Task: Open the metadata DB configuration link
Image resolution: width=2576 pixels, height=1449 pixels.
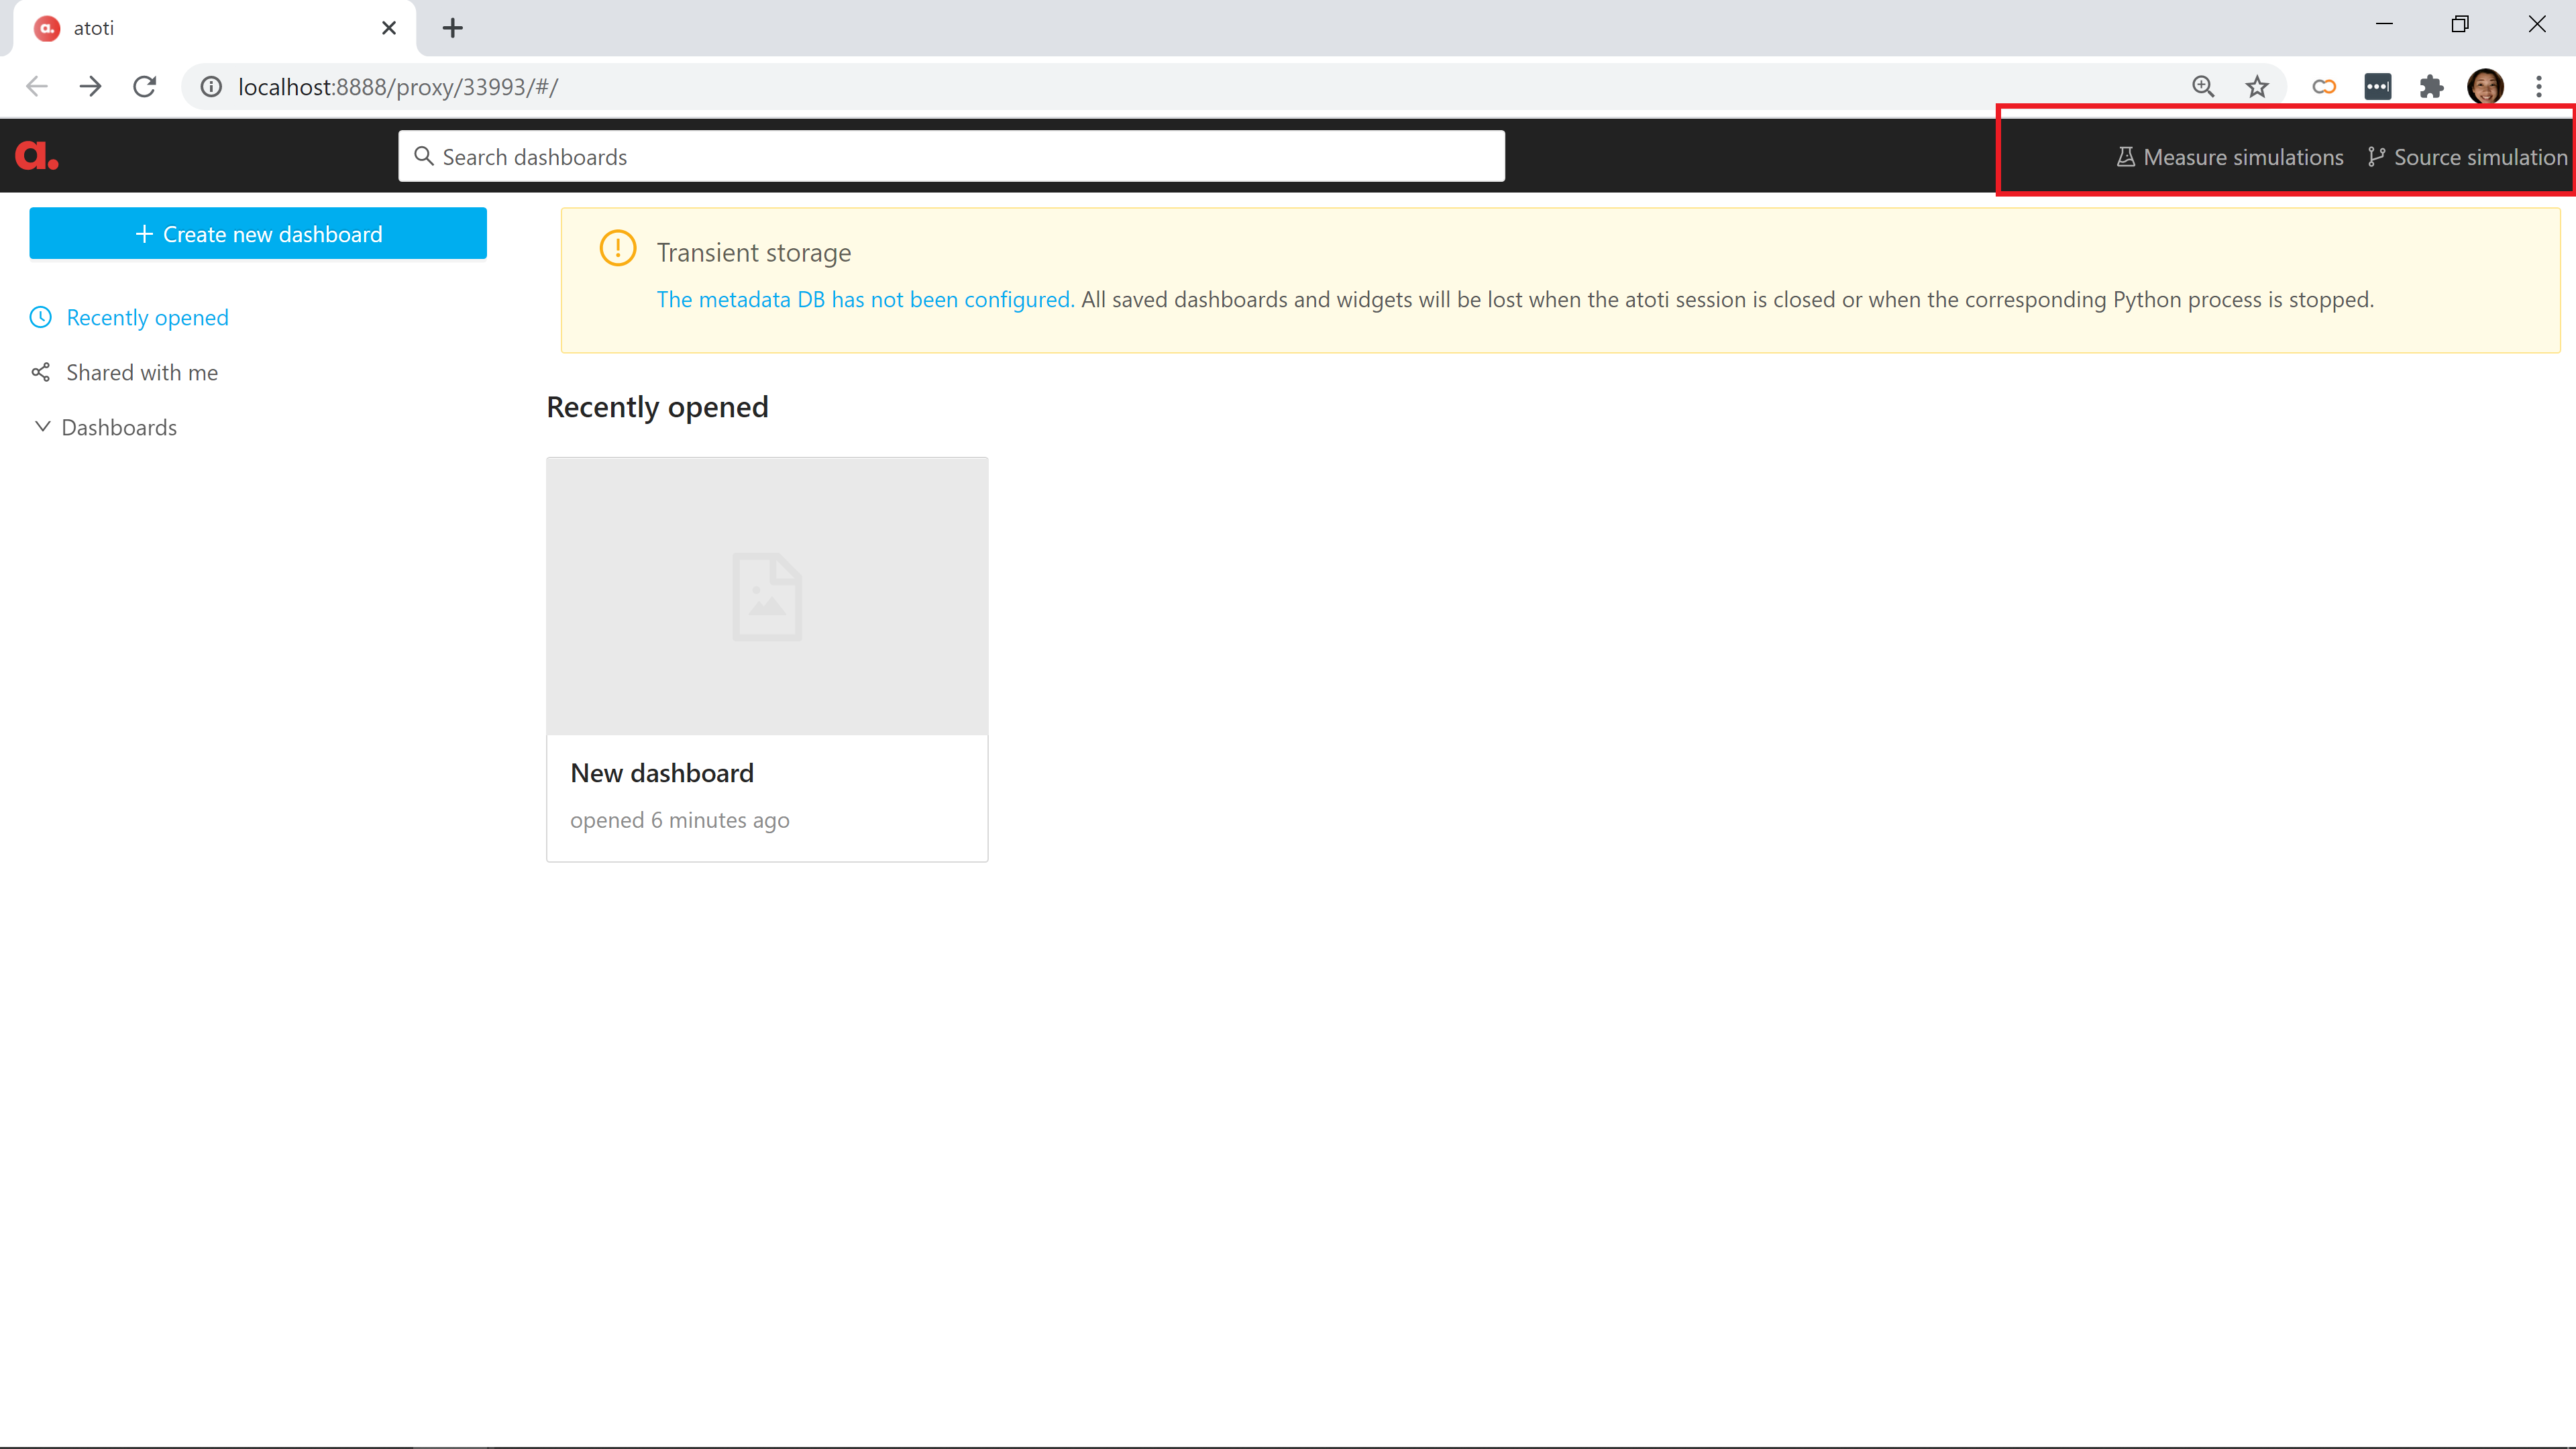Action: click(x=864, y=300)
